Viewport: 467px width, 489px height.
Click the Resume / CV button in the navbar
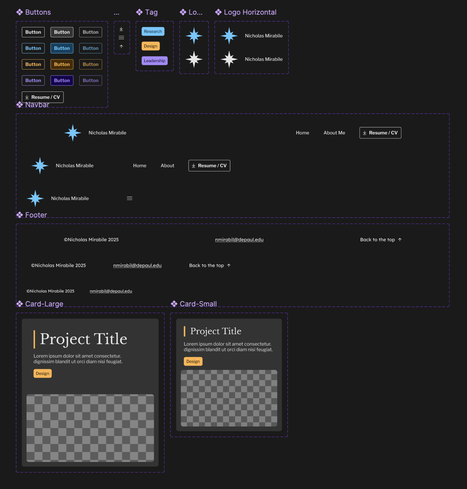[380, 133]
